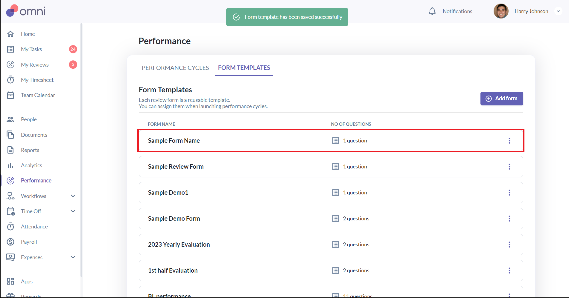Go to My Reviews in sidebar

(x=35, y=64)
